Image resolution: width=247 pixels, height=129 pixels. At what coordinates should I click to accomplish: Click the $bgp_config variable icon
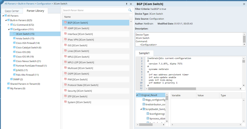[x=143, y=100]
